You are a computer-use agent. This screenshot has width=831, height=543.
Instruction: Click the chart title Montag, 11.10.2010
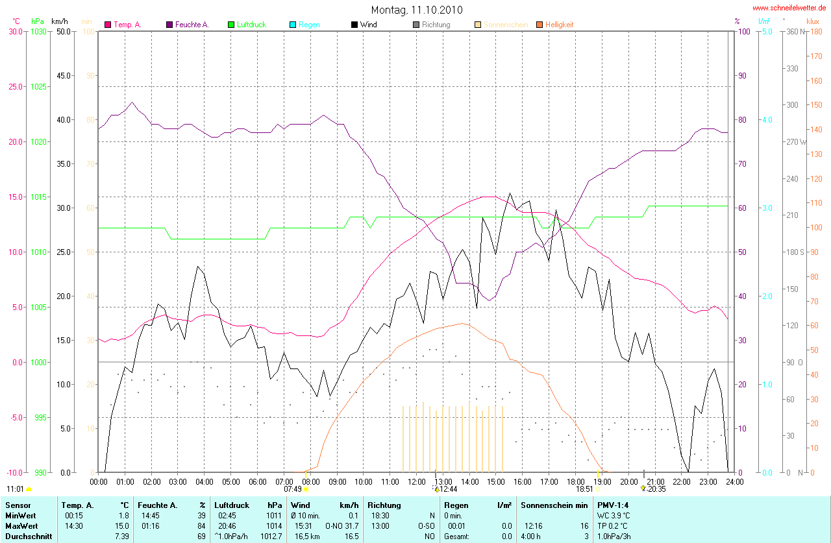pyautogui.click(x=417, y=10)
